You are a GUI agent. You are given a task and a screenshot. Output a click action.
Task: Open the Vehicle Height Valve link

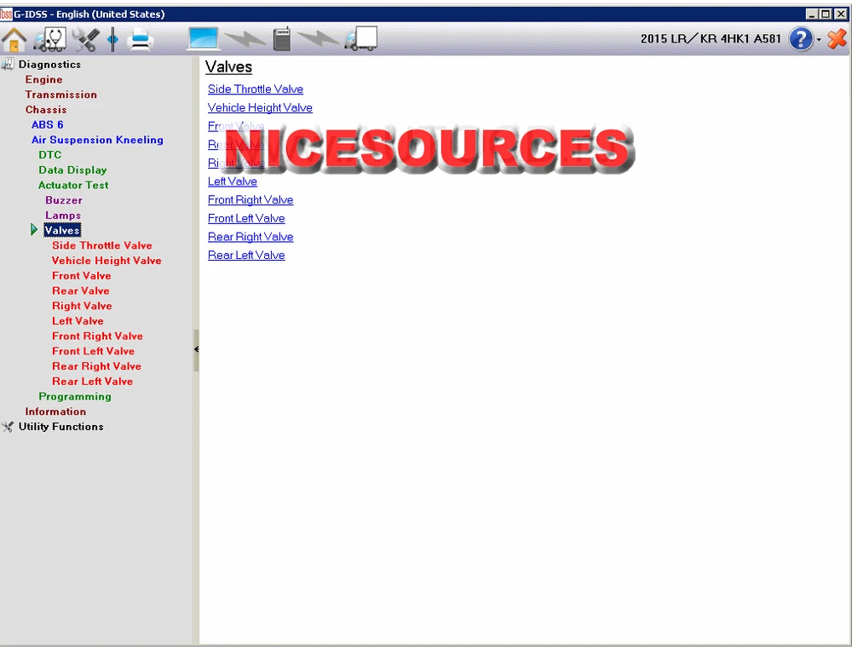coord(260,107)
